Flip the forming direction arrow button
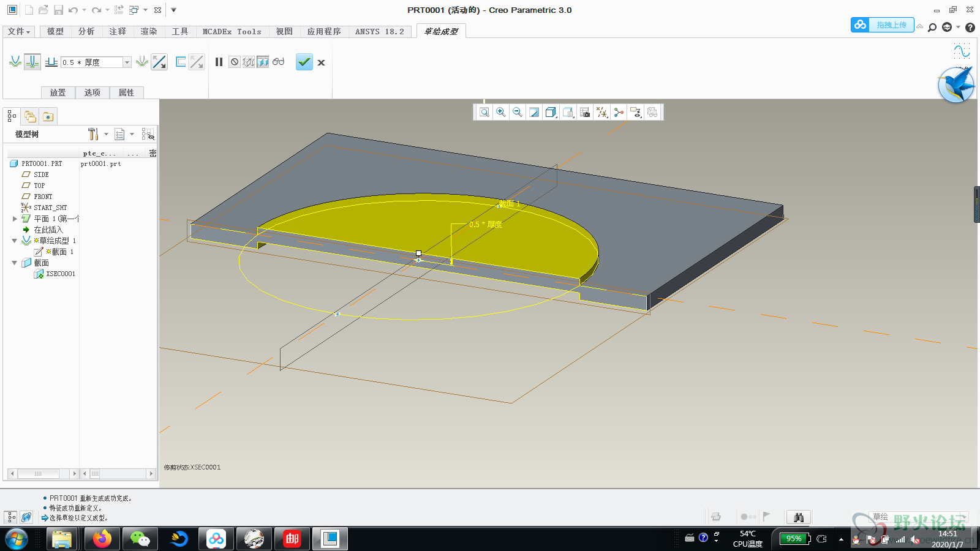This screenshot has height=551, width=980. pyautogui.click(x=159, y=62)
